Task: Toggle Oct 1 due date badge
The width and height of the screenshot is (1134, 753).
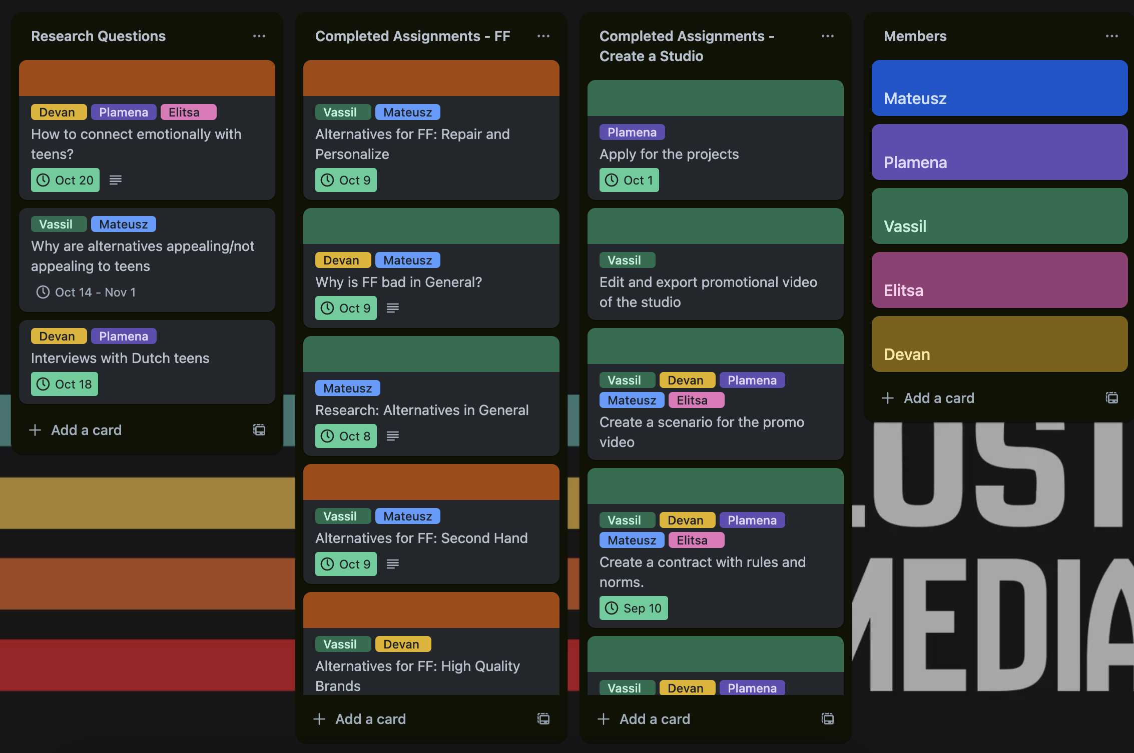Action: point(629,180)
